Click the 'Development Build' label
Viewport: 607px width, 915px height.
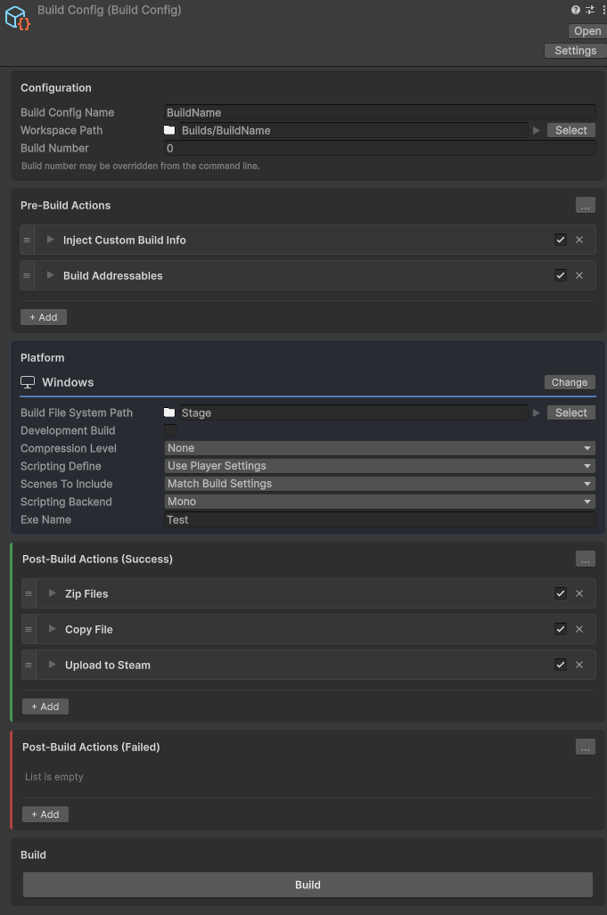68,430
